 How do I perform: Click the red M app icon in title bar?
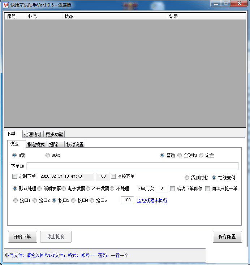point(5,5)
